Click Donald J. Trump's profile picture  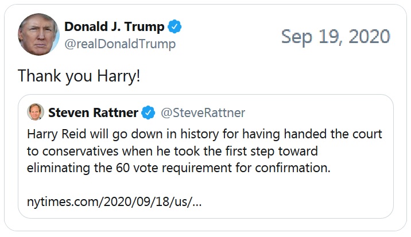(39, 34)
